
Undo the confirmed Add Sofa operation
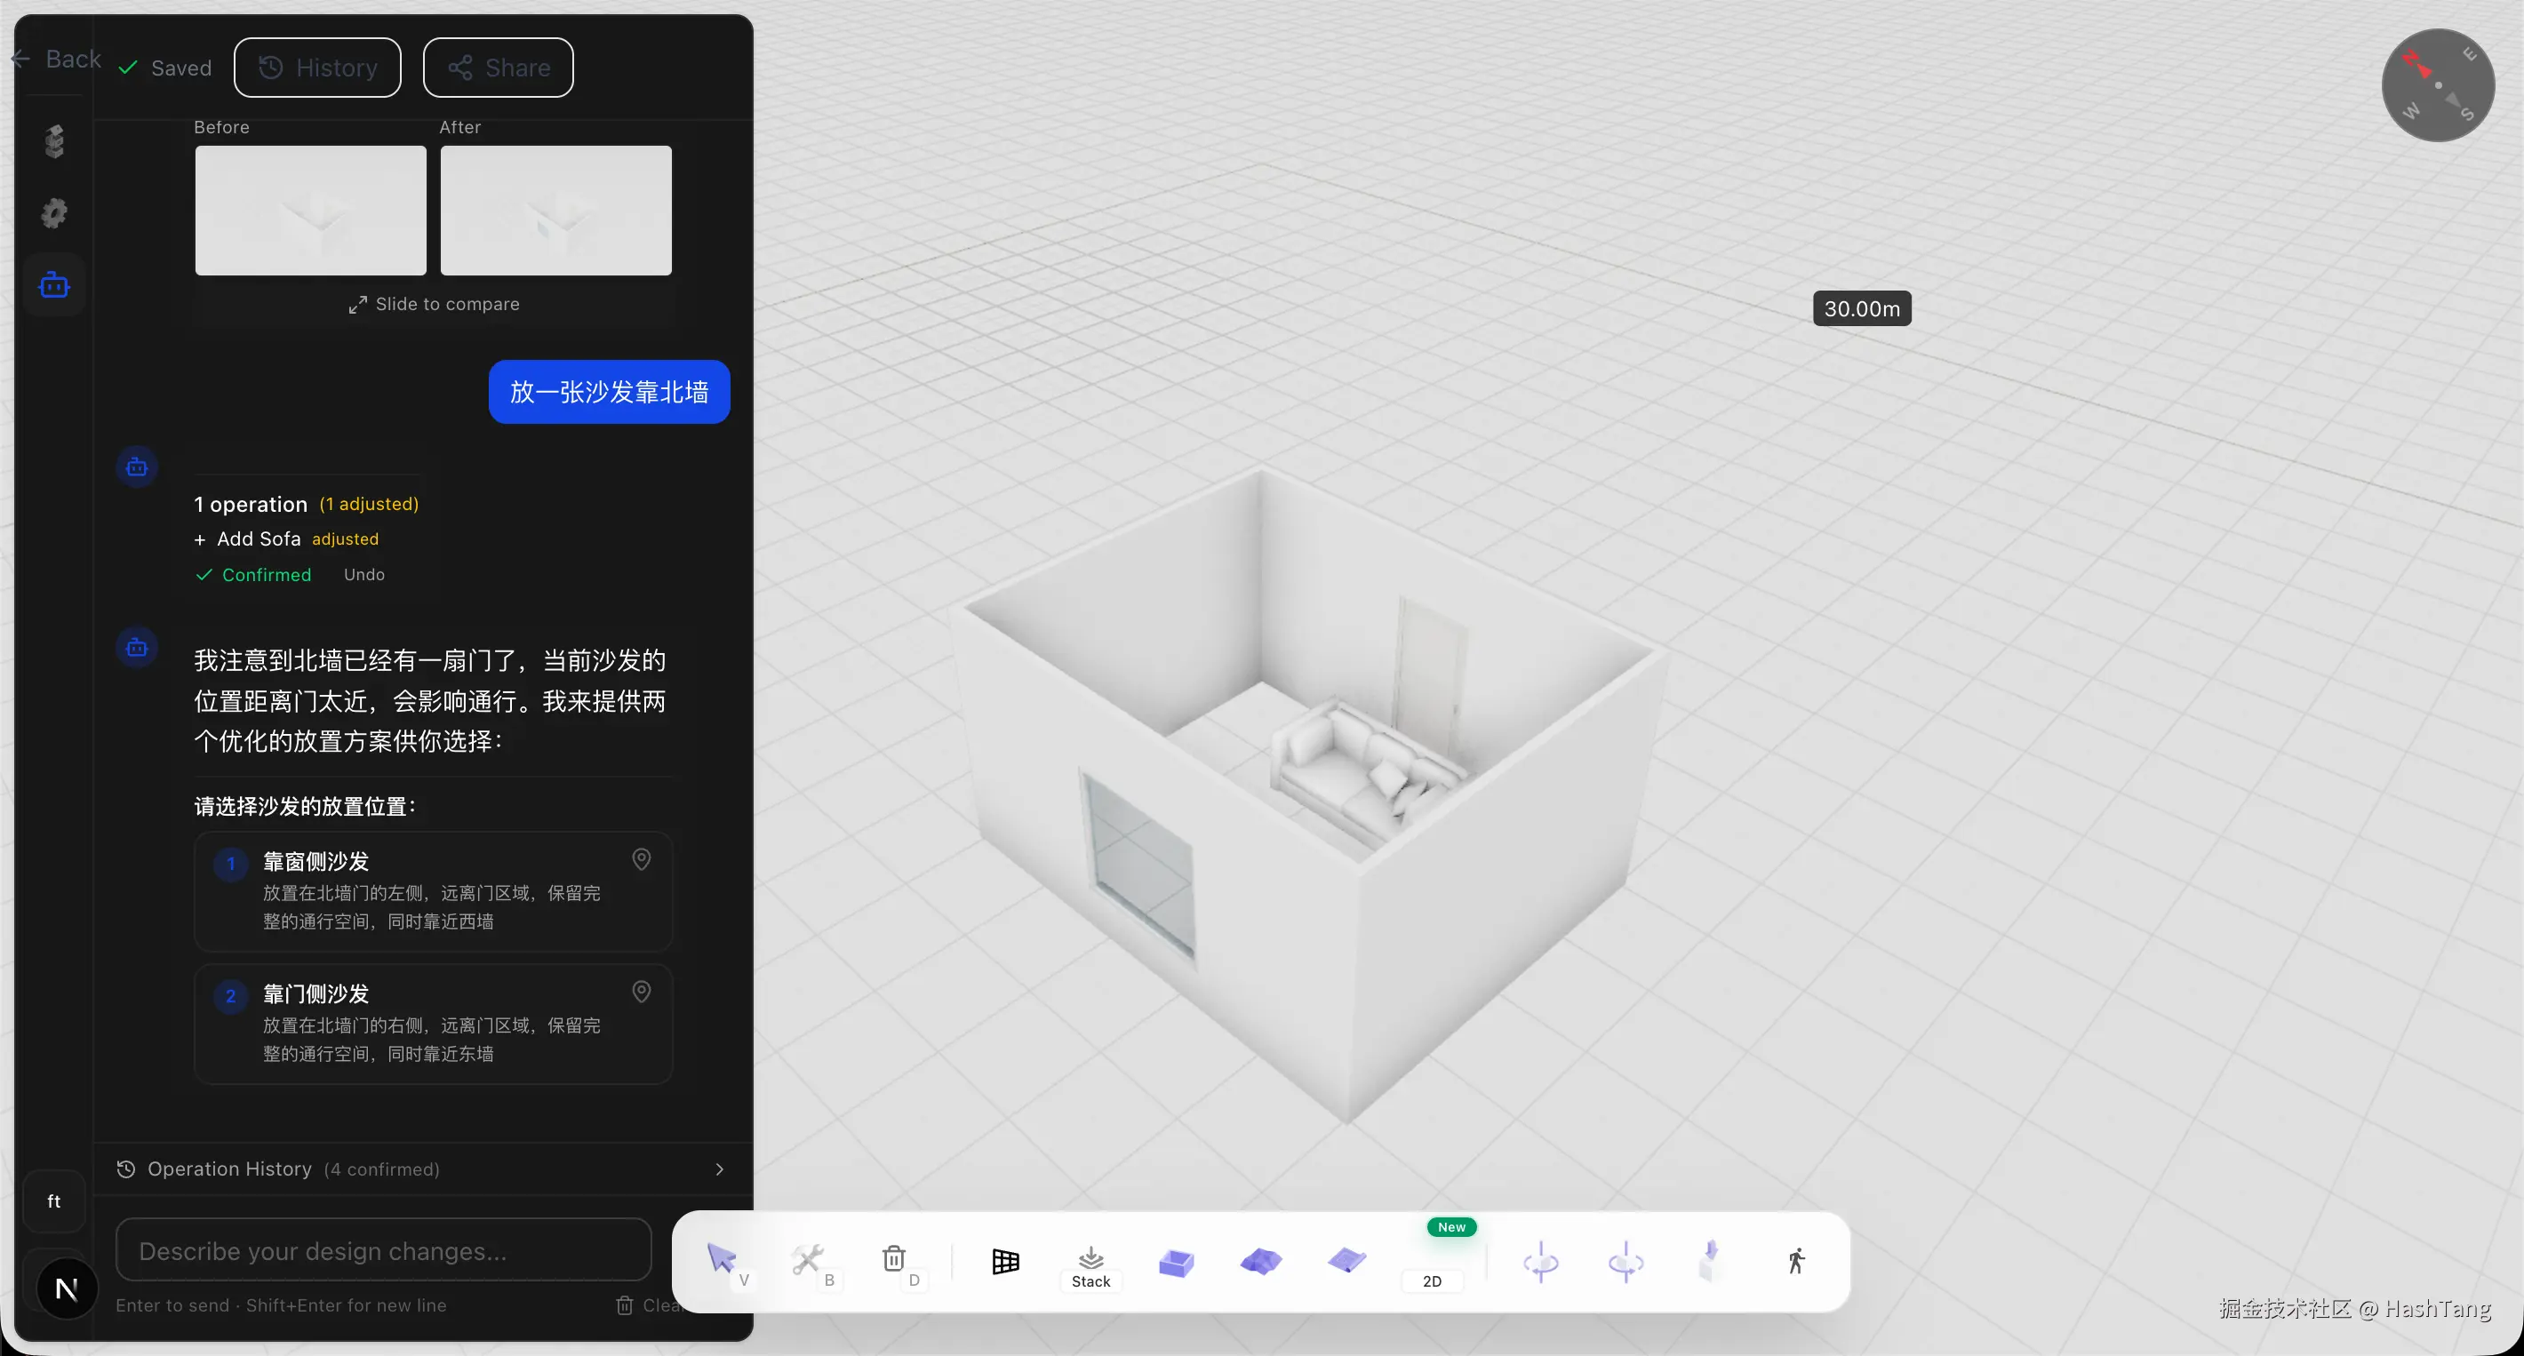(x=363, y=575)
